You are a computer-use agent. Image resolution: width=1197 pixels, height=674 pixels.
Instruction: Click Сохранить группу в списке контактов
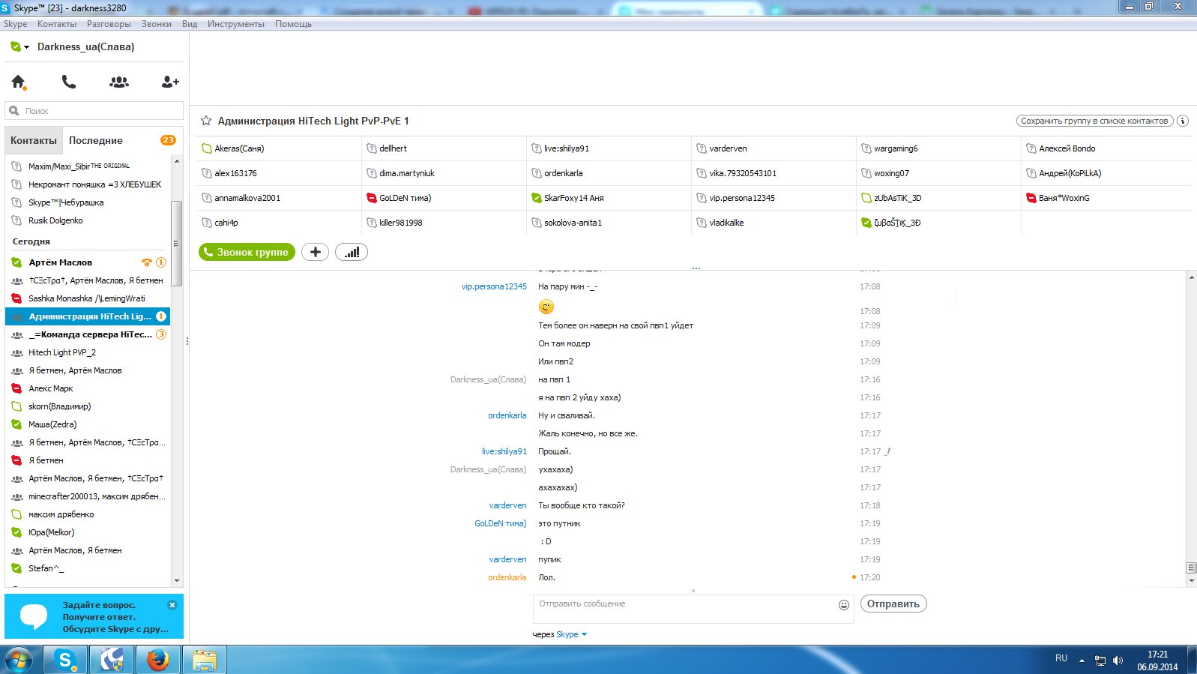pyautogui.click(x=1094, y=121)
